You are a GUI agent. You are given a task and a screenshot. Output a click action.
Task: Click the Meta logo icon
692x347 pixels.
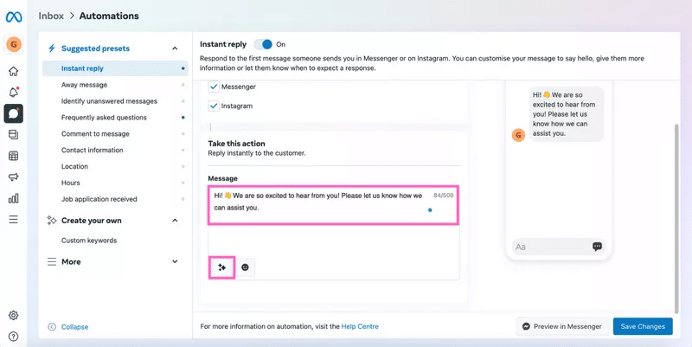14,16
